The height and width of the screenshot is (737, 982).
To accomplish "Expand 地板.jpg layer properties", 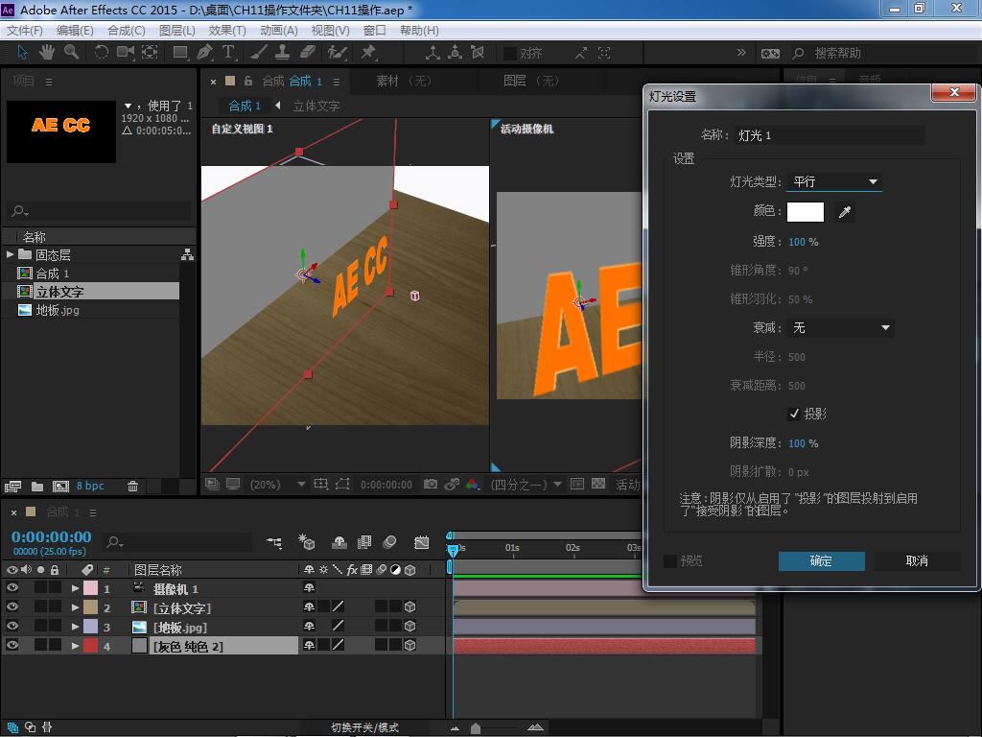I will tap(75, 626).
